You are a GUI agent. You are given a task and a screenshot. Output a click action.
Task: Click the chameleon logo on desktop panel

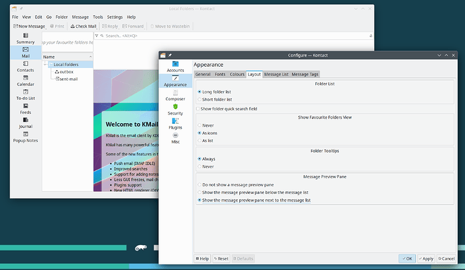pyautogui.click(x=141, y=248)
